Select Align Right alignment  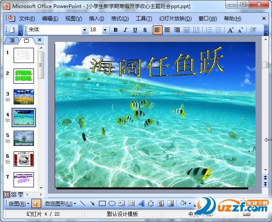[x=177, y=30]
